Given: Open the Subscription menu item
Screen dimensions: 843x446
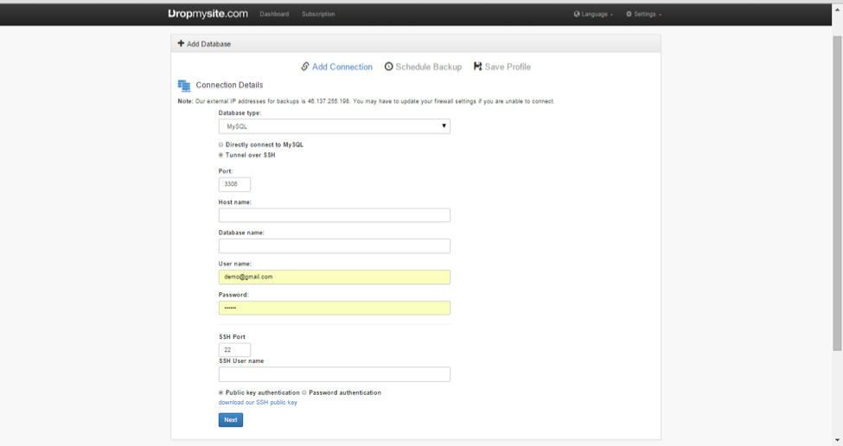Looking at the screenshot, I should point(318,15).
